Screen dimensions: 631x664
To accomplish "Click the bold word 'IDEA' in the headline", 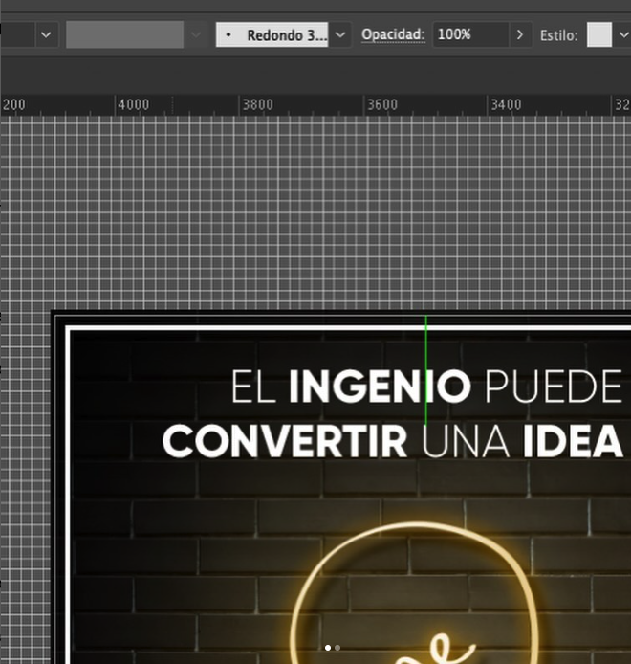I will coord(573,442).
